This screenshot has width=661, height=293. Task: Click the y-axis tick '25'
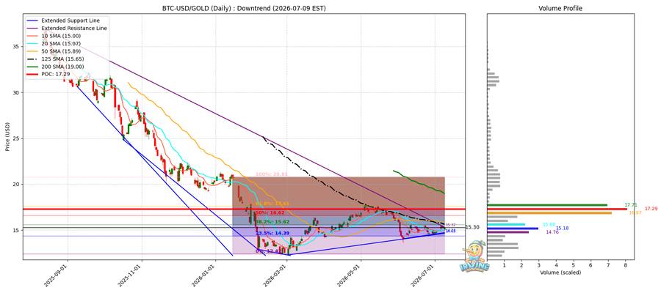point(17,138)
